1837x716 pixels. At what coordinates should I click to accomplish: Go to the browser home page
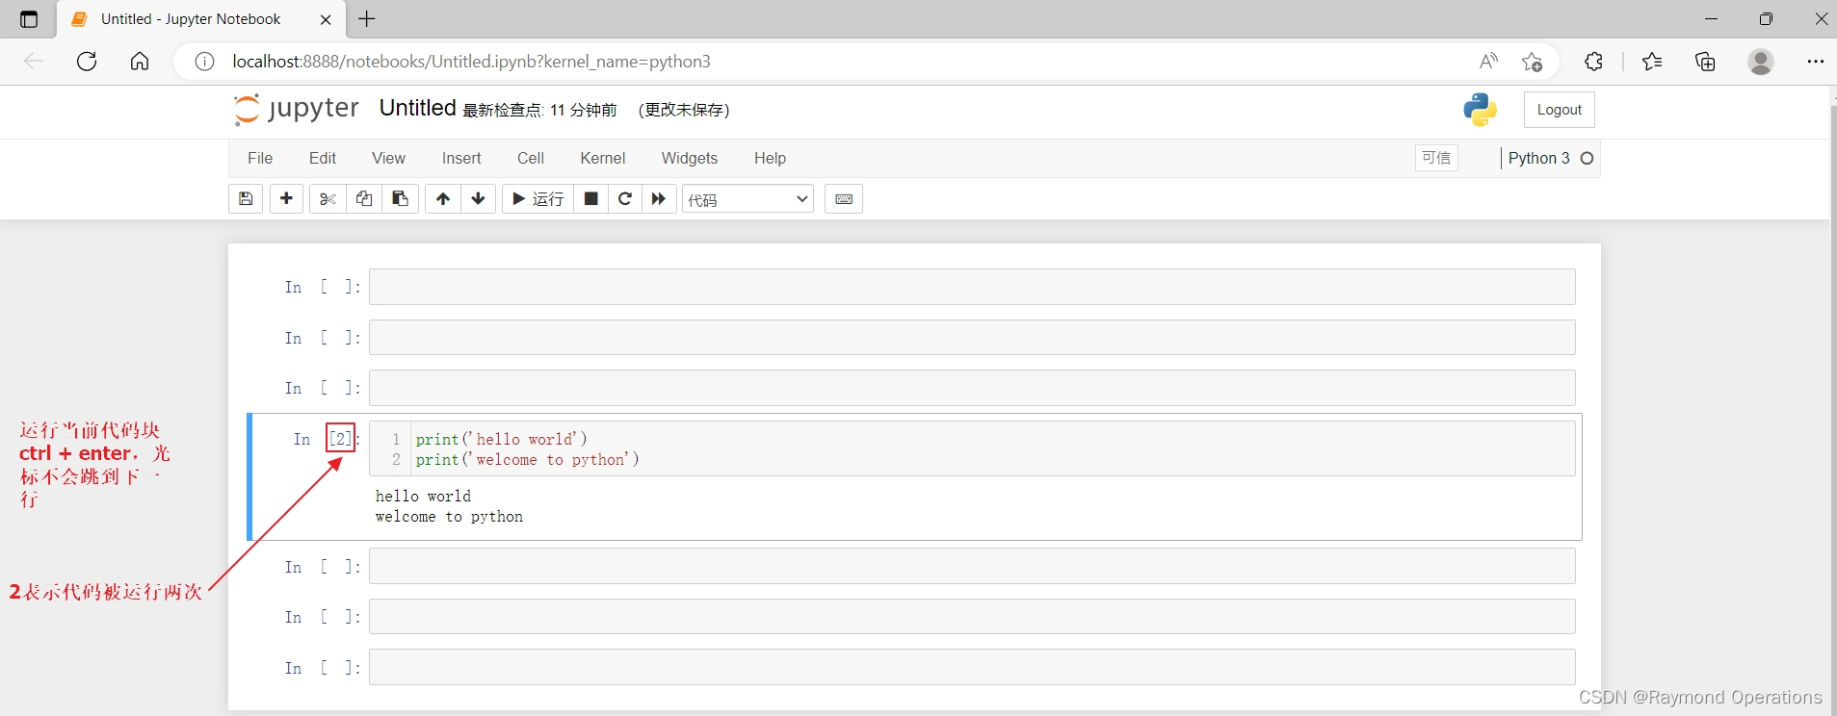pos(140,62)
